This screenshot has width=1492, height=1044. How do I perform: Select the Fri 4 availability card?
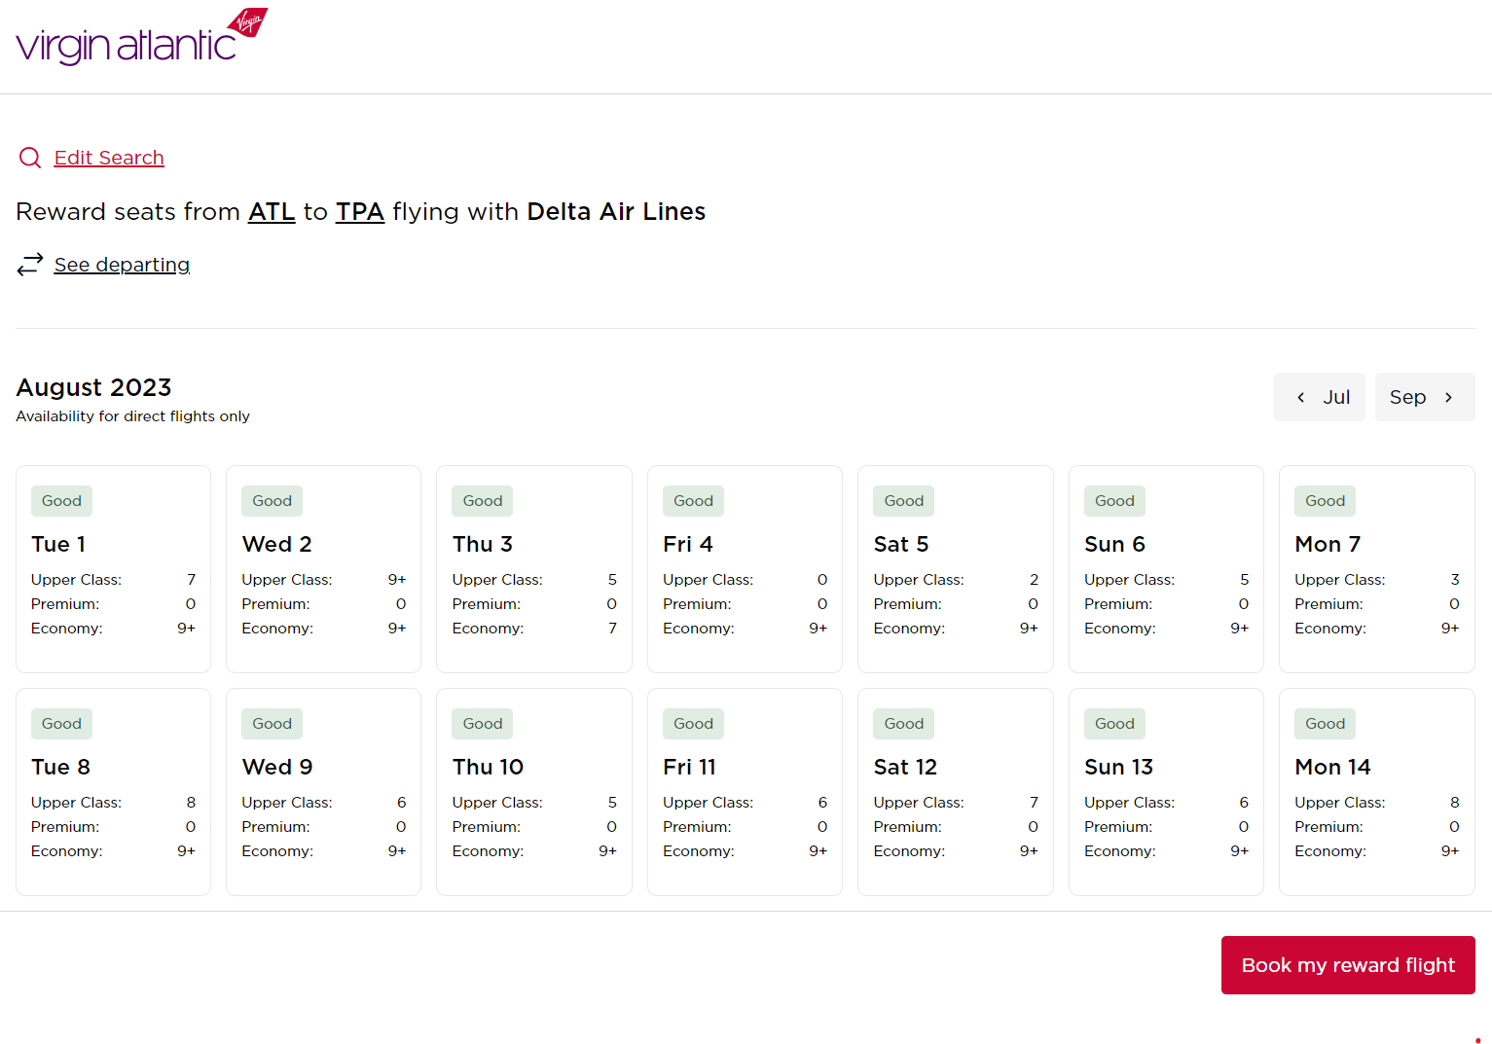(745, 568)
